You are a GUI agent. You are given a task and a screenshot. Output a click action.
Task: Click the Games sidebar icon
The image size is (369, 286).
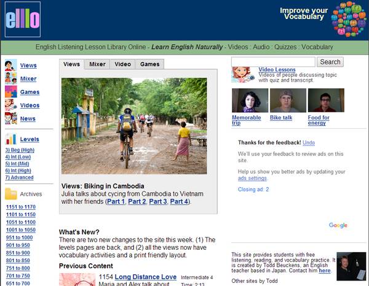click(10, 92)
